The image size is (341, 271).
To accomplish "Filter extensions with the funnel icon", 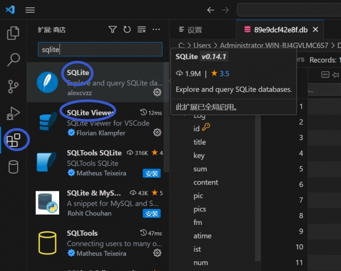I will pyautogui.click(x=113, y=30).
